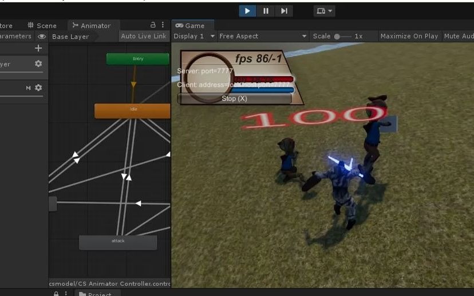Toggle Maximize On Play

409,36
